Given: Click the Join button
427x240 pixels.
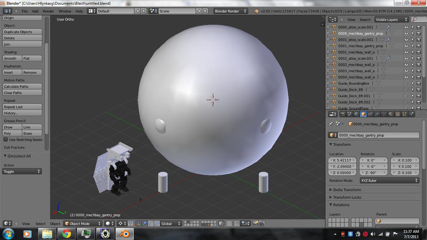Looking at the screenshot, I should (22, 44).
